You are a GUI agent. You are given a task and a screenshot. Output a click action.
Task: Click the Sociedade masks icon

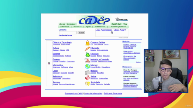87,84
